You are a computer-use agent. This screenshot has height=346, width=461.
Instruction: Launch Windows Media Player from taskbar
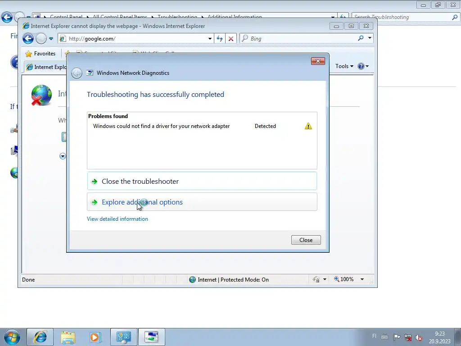click(x=95, y=337)
